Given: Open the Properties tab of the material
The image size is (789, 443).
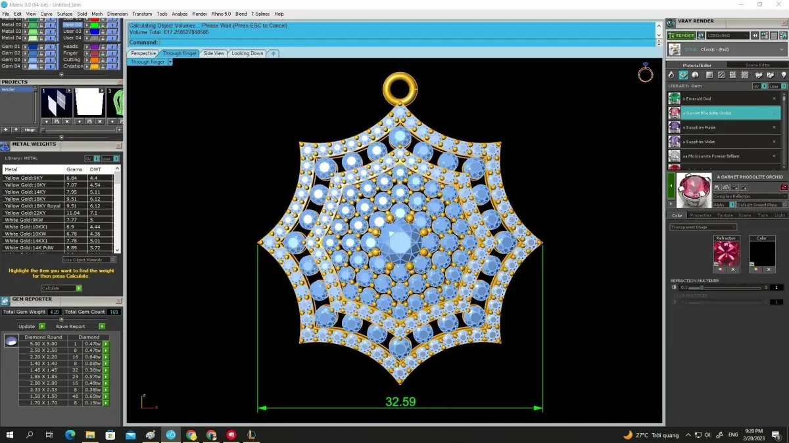Looking at the screenshot, I should tap(700, 215).
